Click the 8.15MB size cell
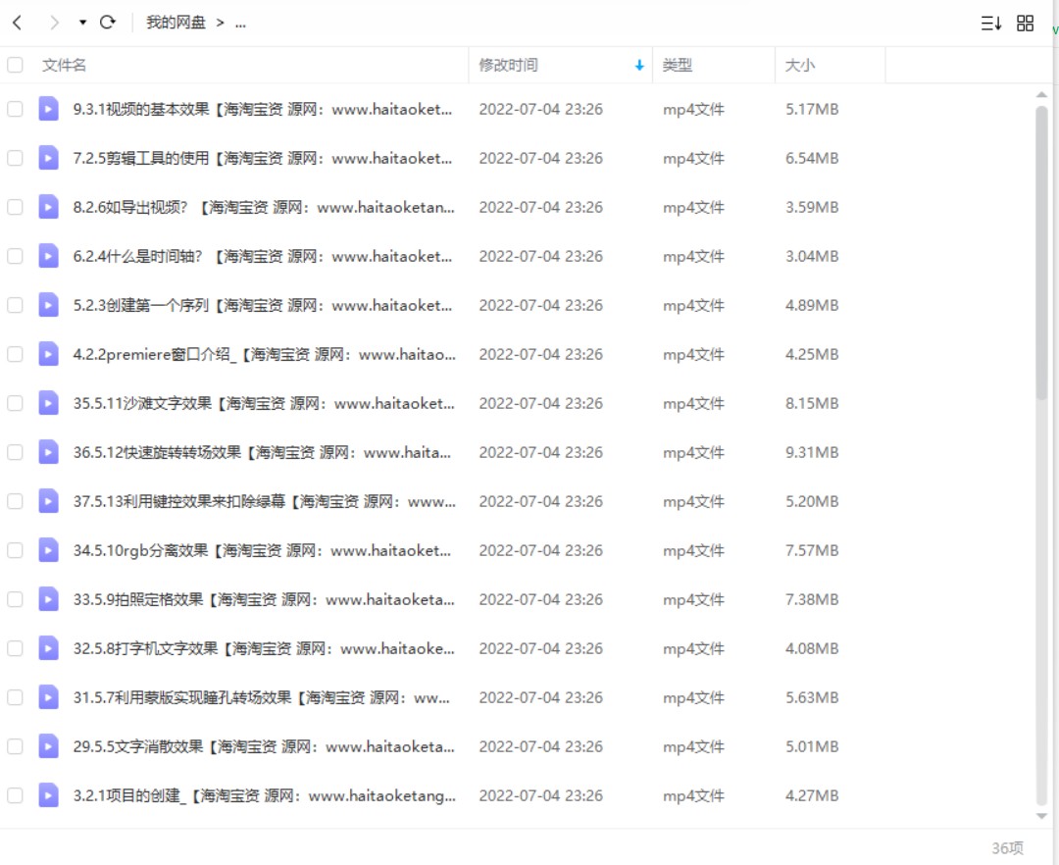The height and width of the screenshot is (865, 1059). [812, 403]
